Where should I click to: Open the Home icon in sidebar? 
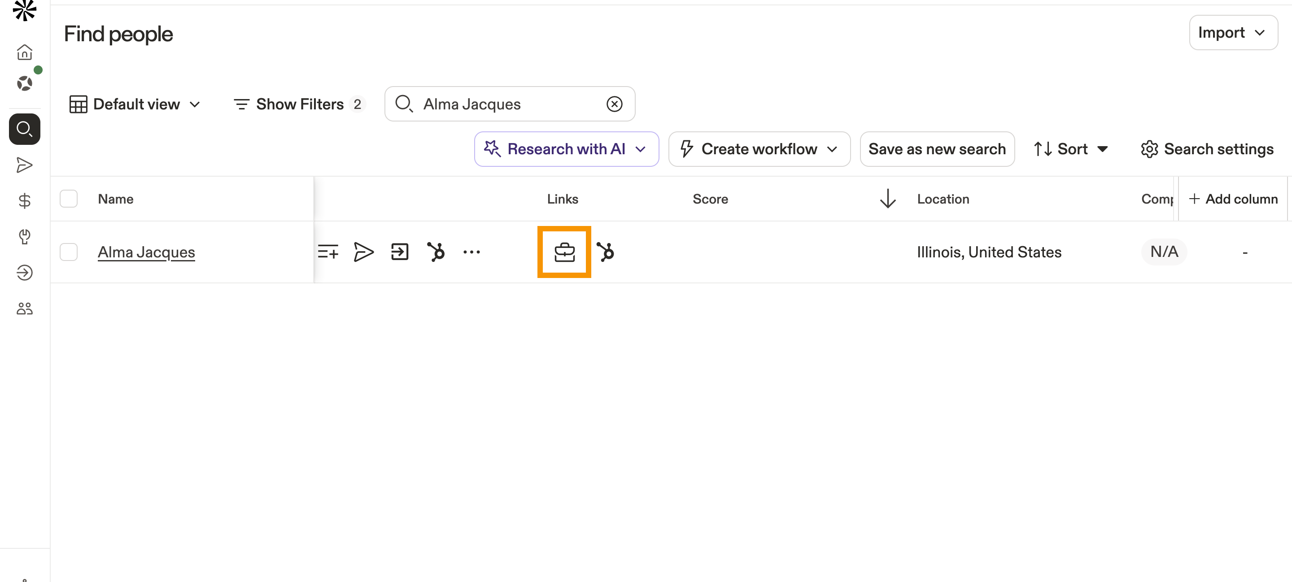pyautogui.click(x=25, y=52)
